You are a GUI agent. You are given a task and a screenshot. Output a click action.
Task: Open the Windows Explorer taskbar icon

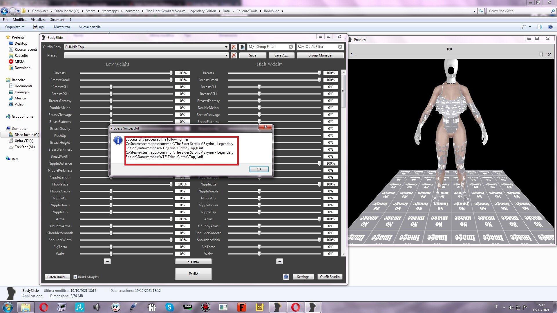(26, 307)
